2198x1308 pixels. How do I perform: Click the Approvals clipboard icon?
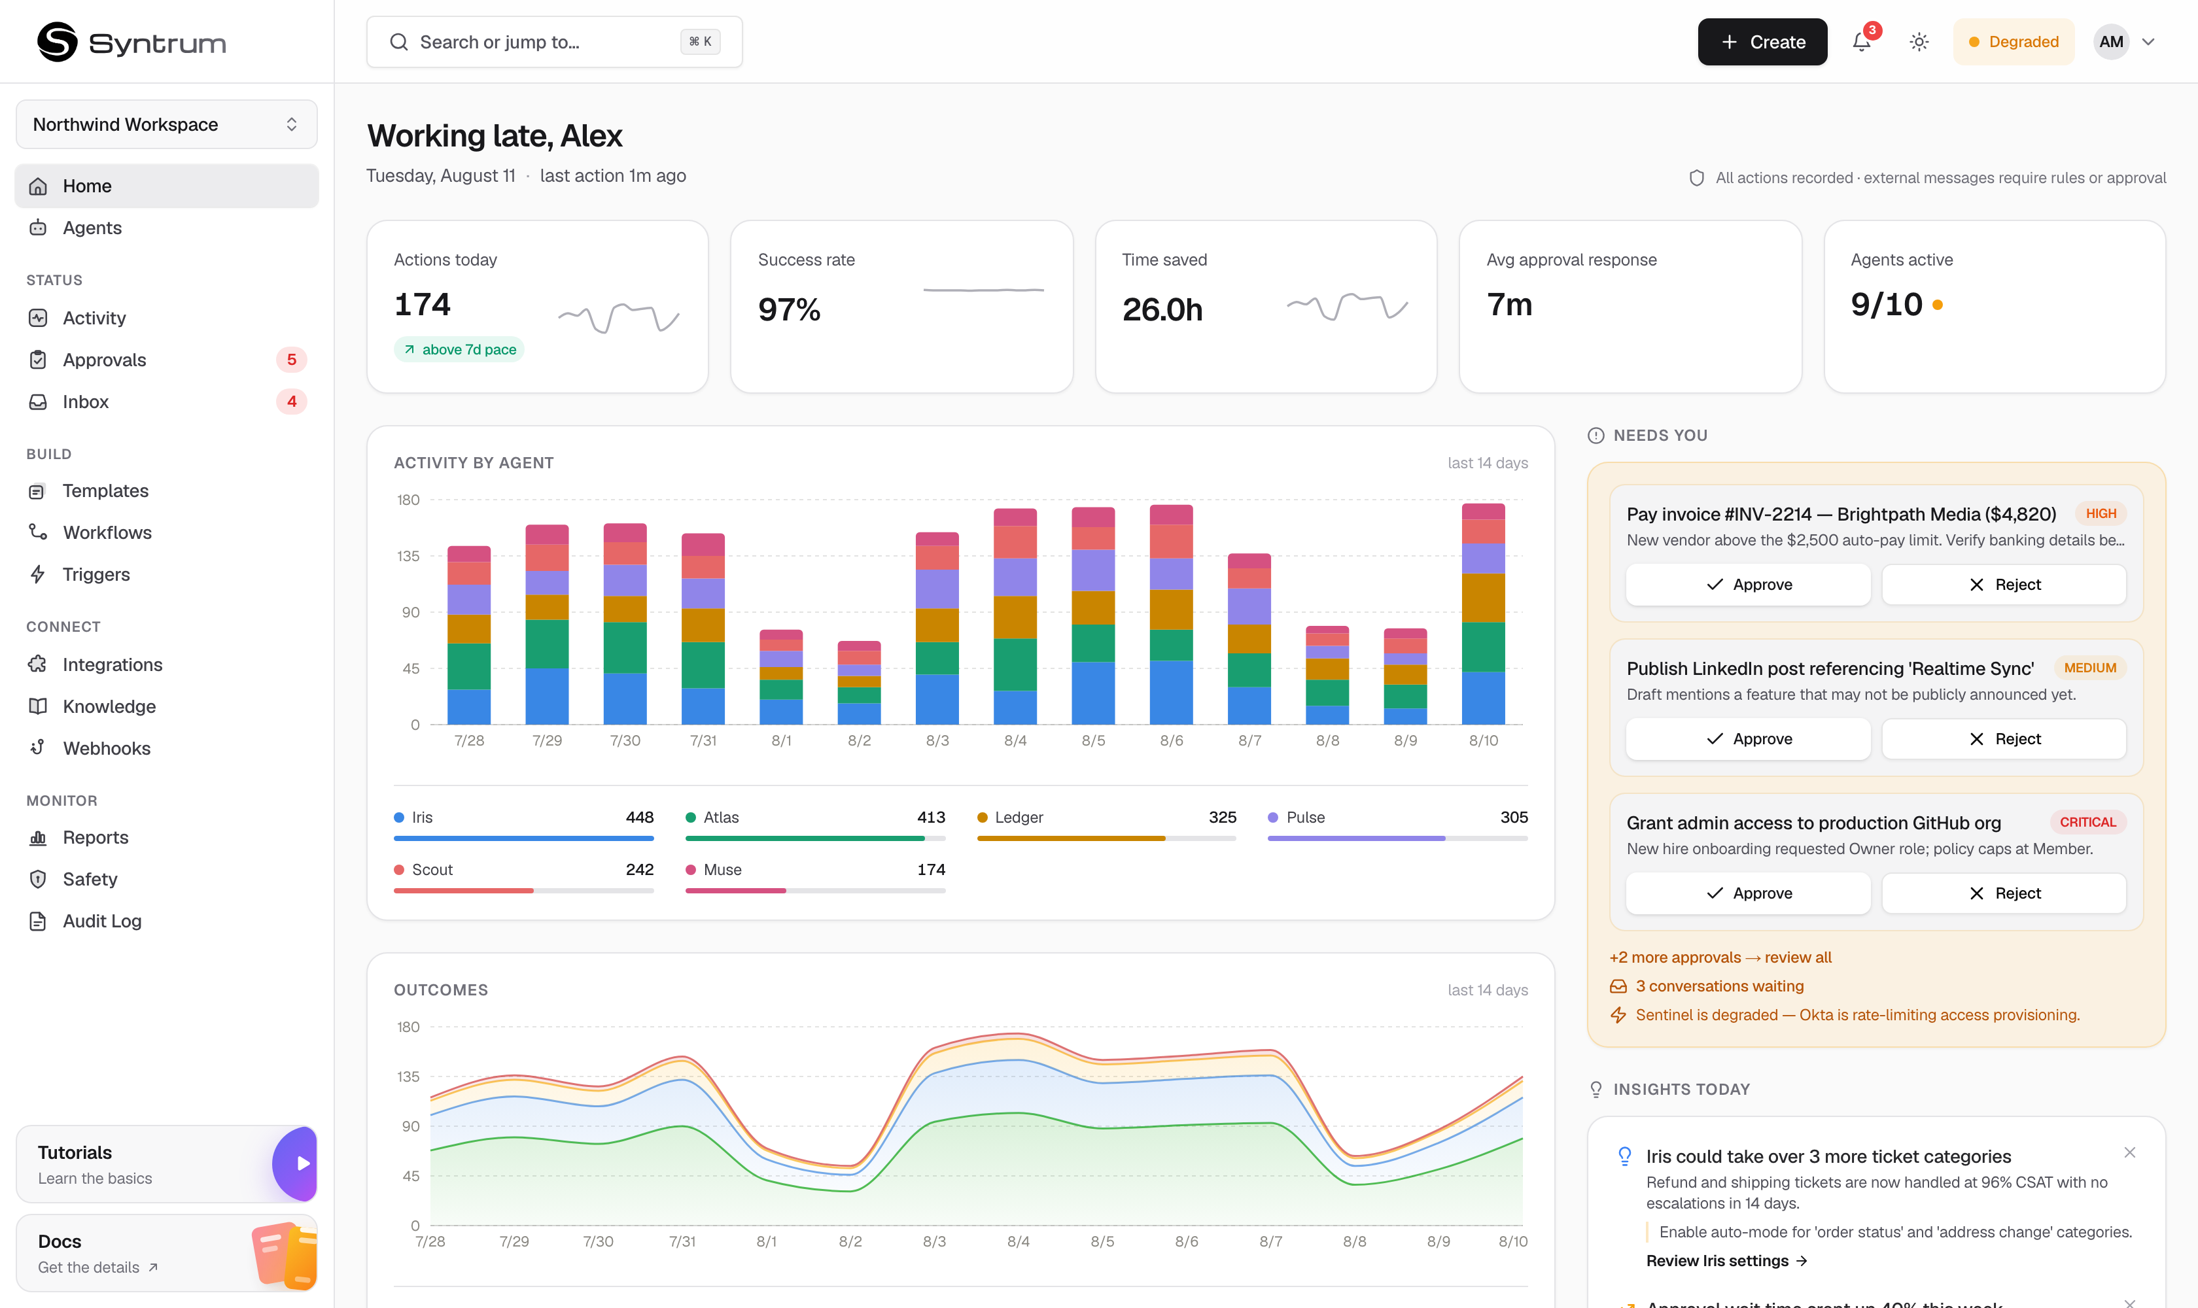click(x=38, y=360)
